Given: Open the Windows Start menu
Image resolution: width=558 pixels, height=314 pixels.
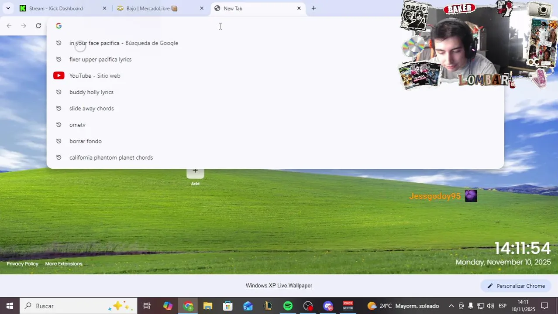Looking at the screenshot, I should coord(10,306).
